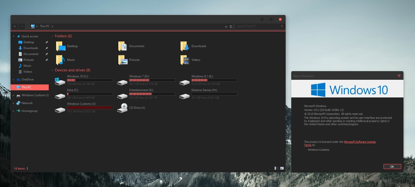The height and width of the screenshot is (187, 415).
Task: Expand the Homegroup tree node
Action: [13, 111]
